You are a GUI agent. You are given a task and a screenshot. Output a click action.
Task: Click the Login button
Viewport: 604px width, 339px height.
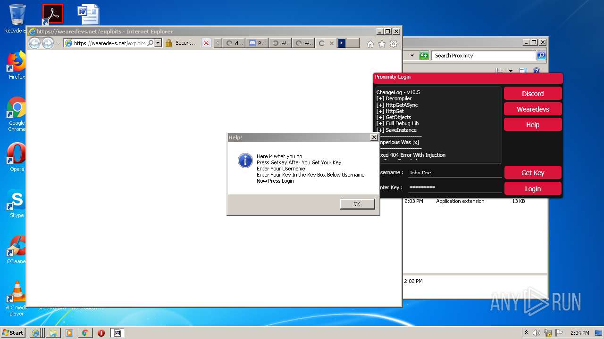[533, 188]
